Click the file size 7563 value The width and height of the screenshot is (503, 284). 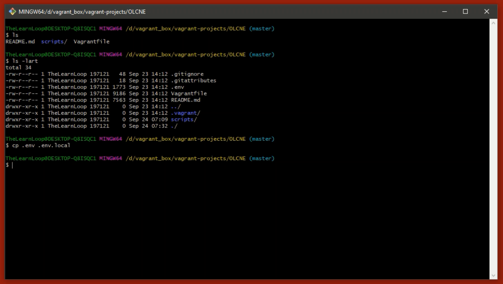(119, 100)
